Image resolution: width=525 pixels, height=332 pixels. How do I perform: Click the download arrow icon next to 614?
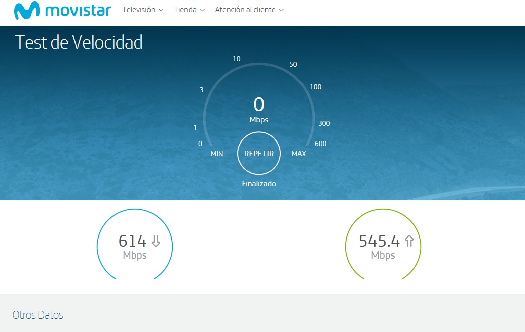[156, 241]
